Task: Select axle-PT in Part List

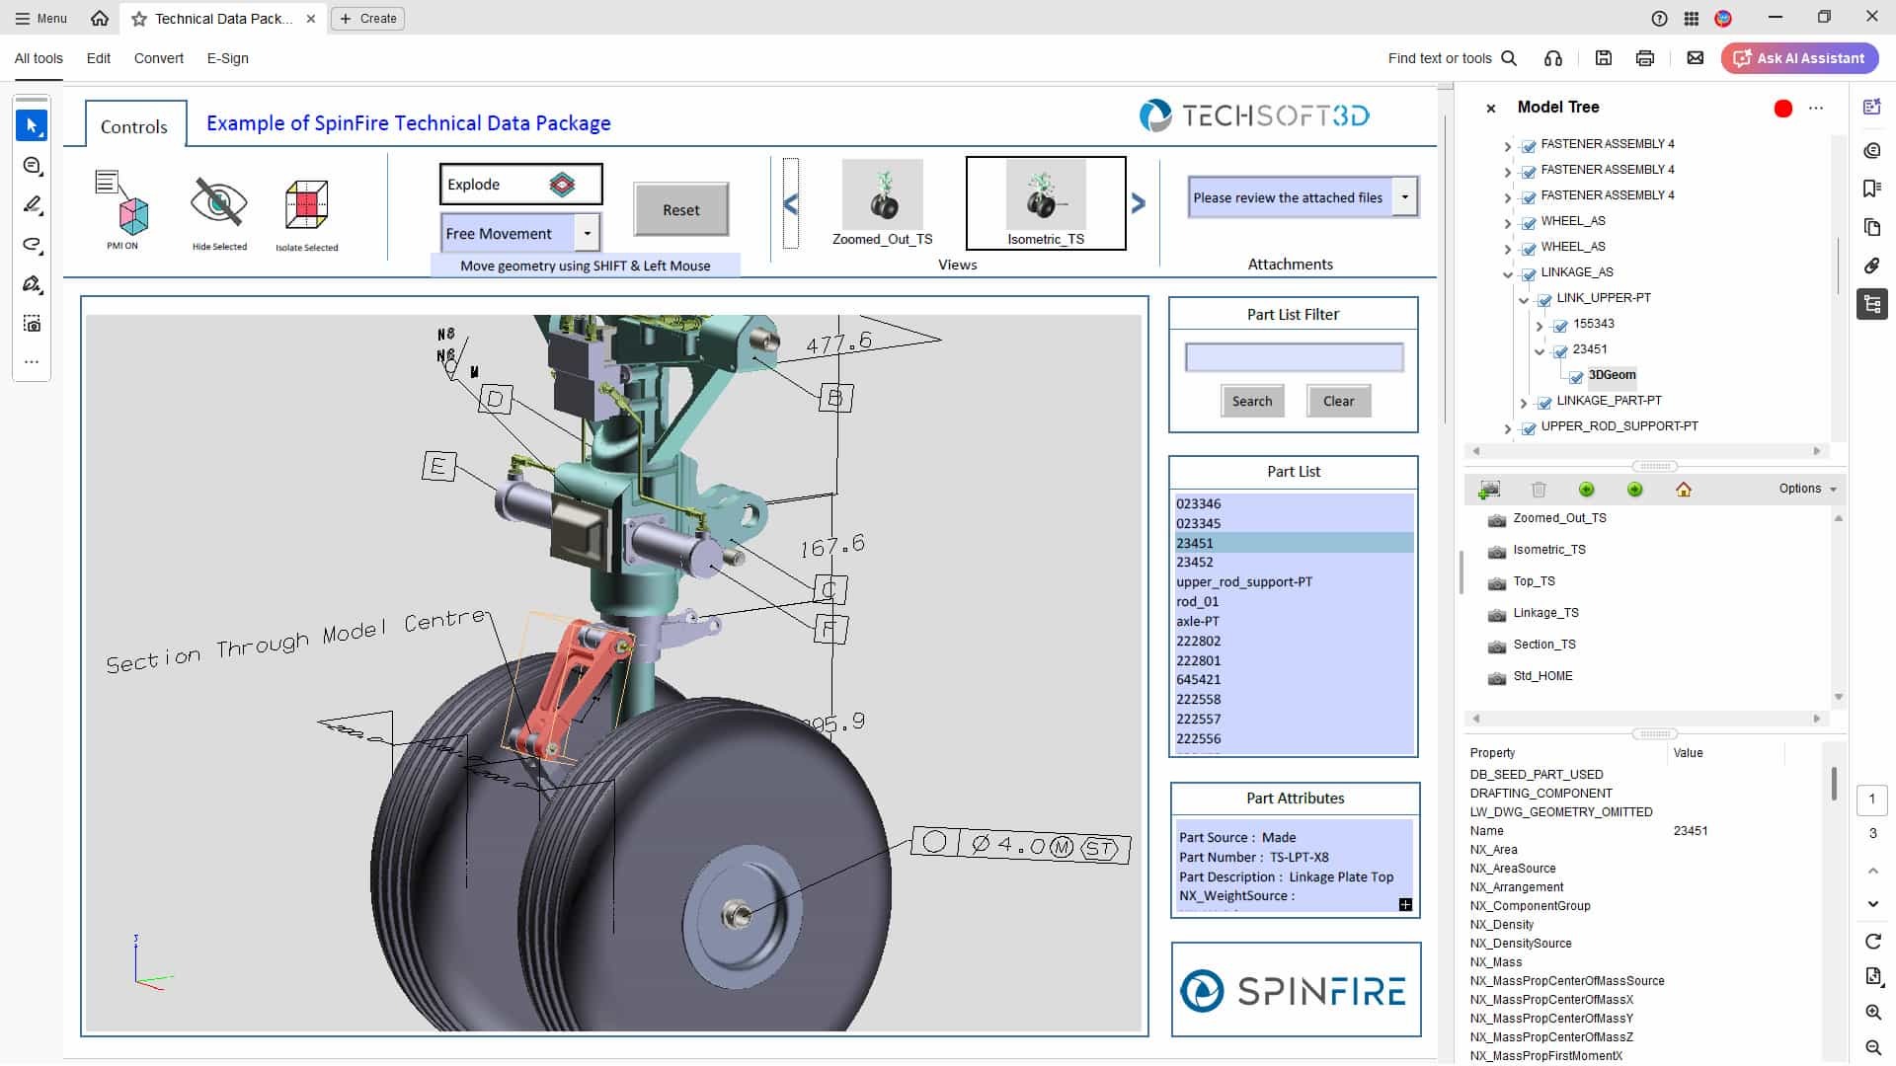Action: click(1293, 621)
